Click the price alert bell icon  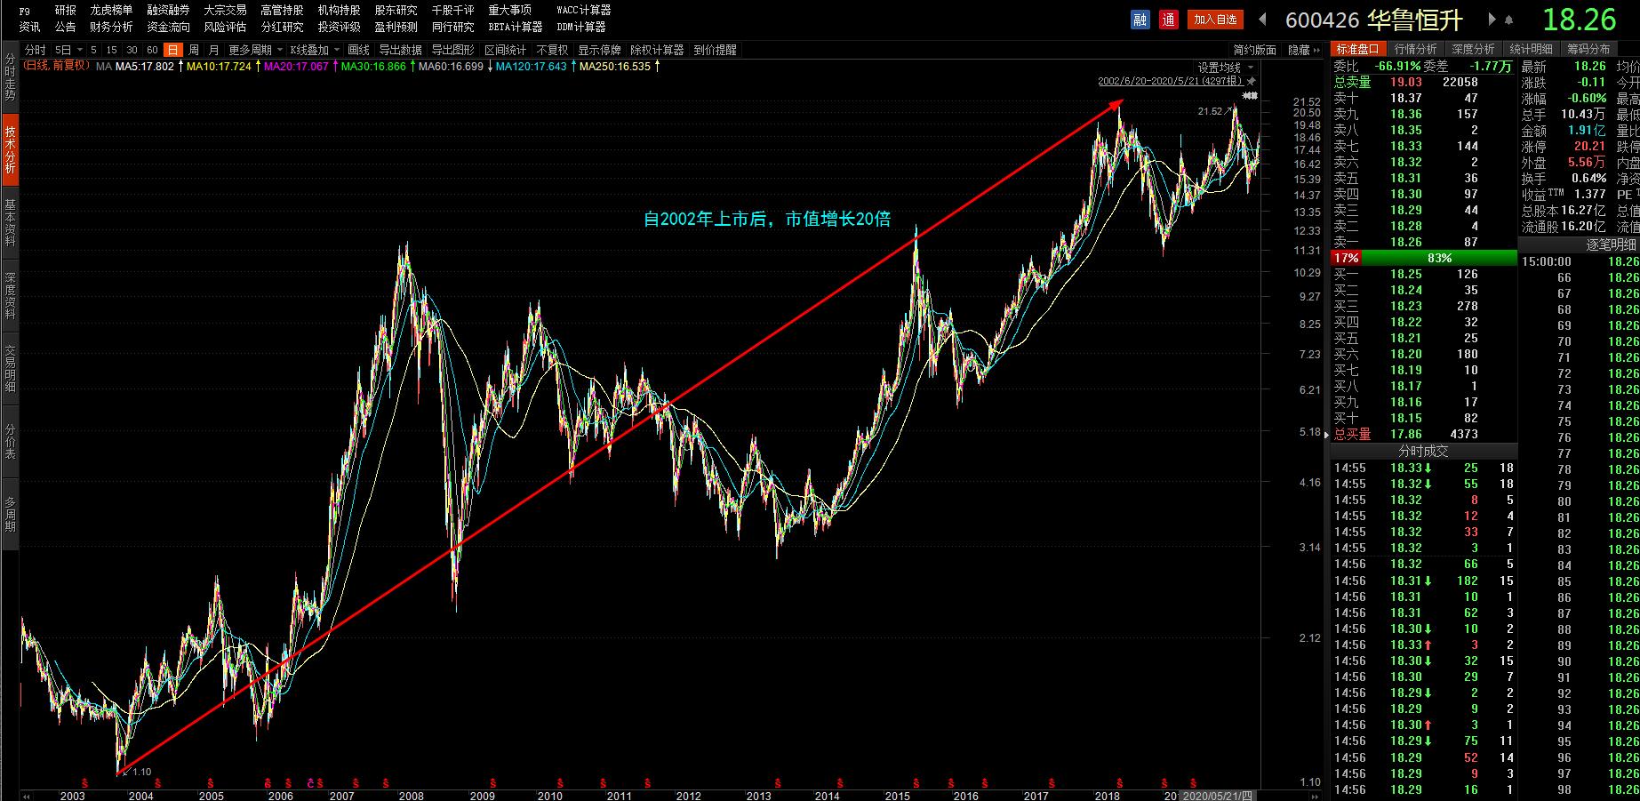[1509, 20]
